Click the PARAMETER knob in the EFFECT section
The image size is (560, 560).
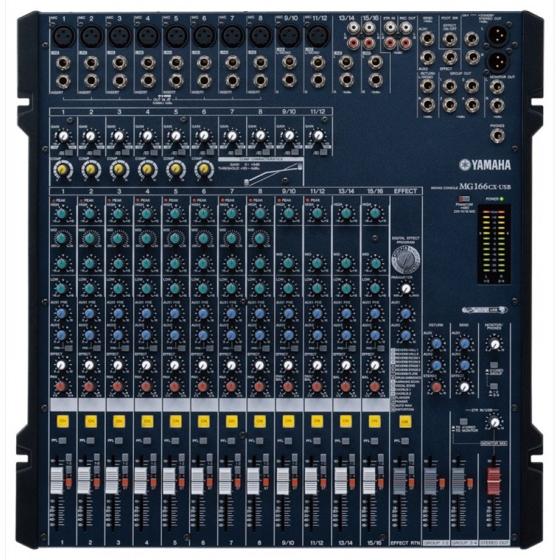coord(406,287)
